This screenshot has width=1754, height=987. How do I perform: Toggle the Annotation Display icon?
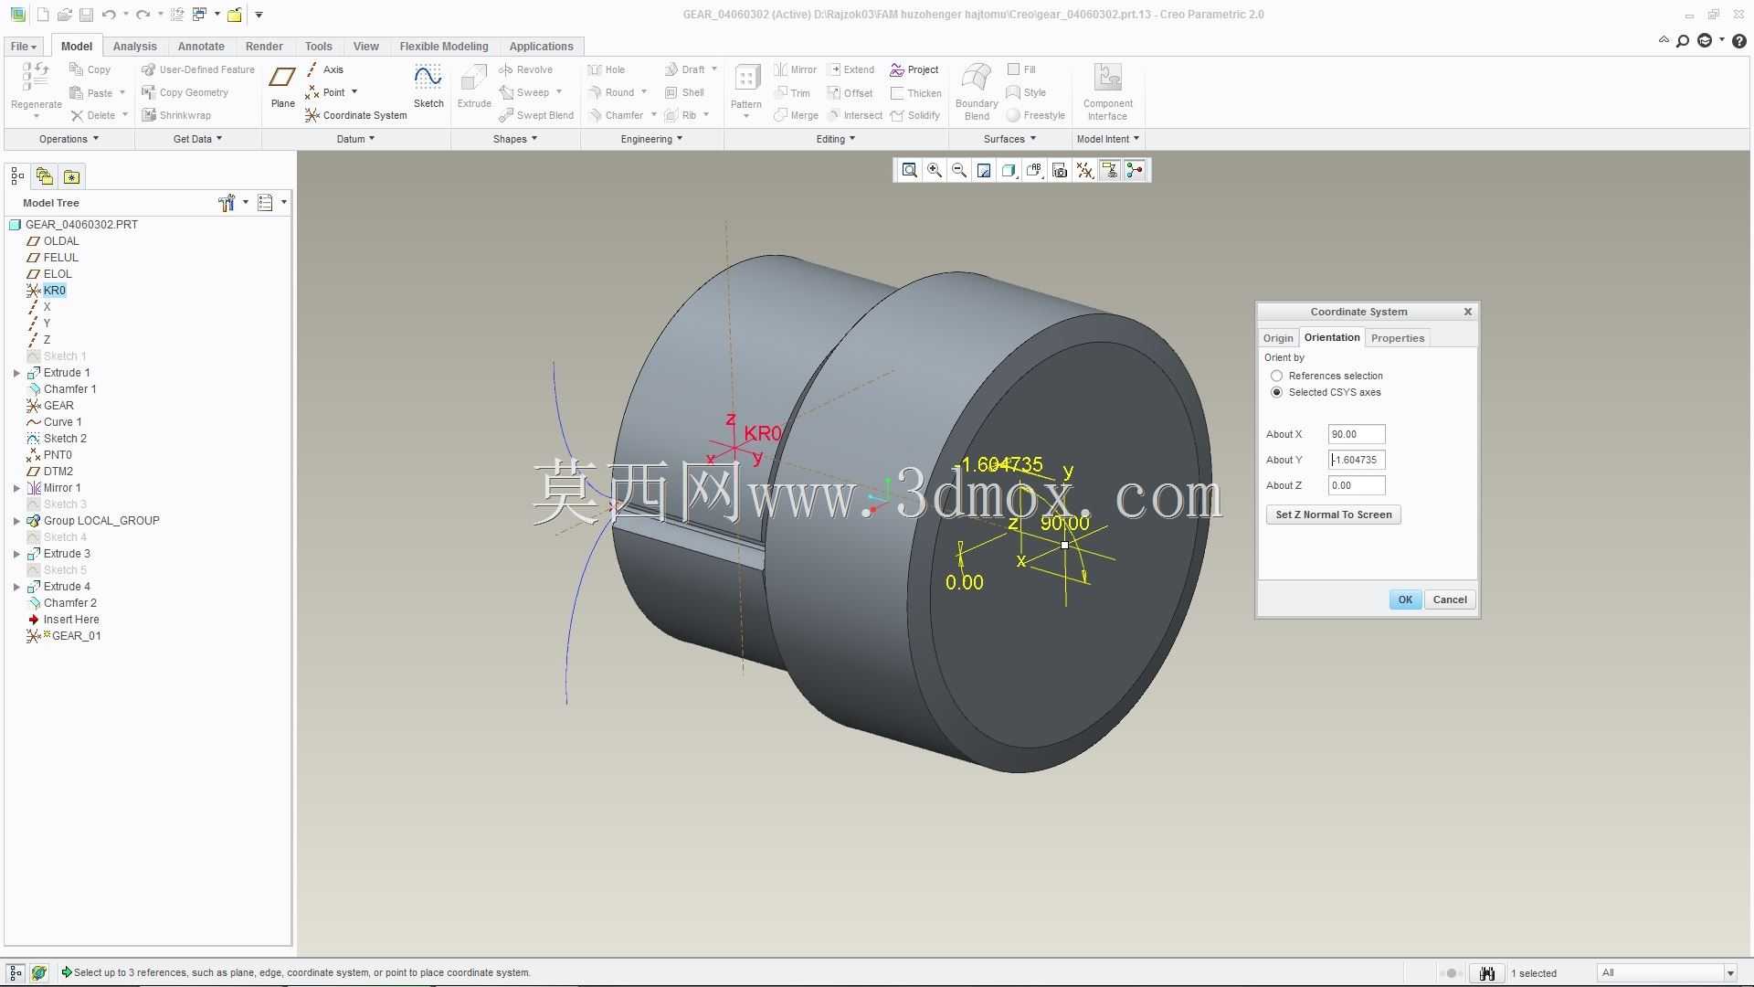coord(1109,170)
